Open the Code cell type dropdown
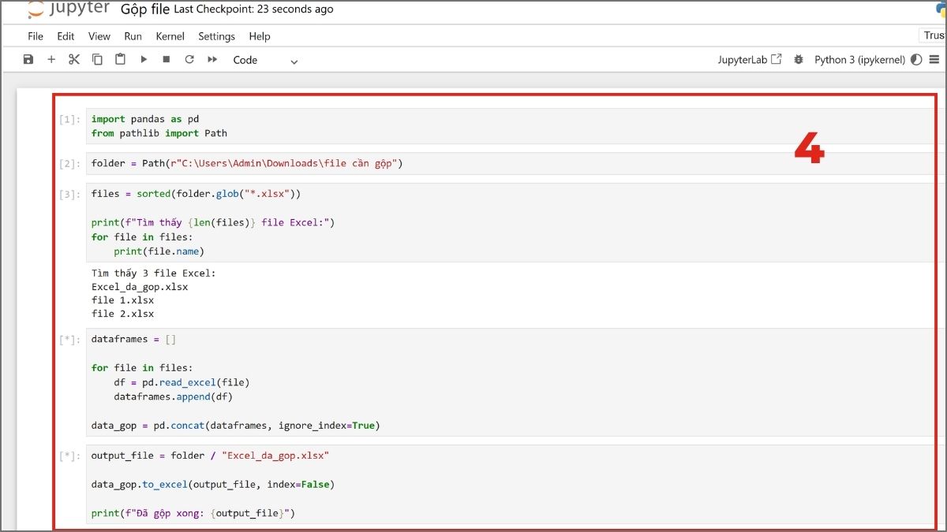The image size is (947, 532). click(265, 60)
